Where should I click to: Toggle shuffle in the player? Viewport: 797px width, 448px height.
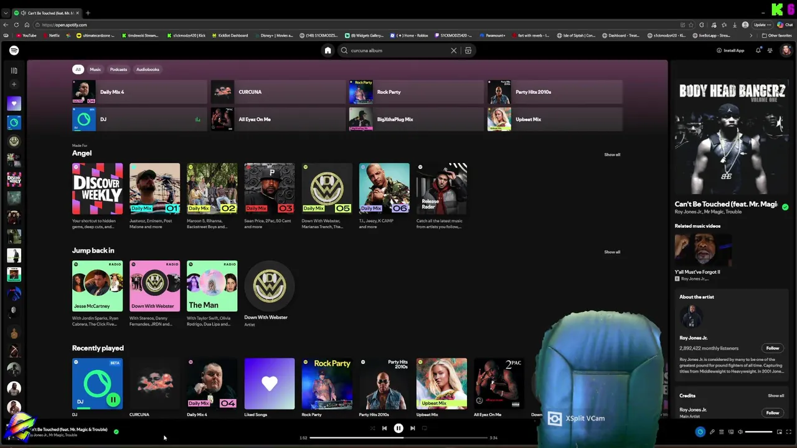372,428
